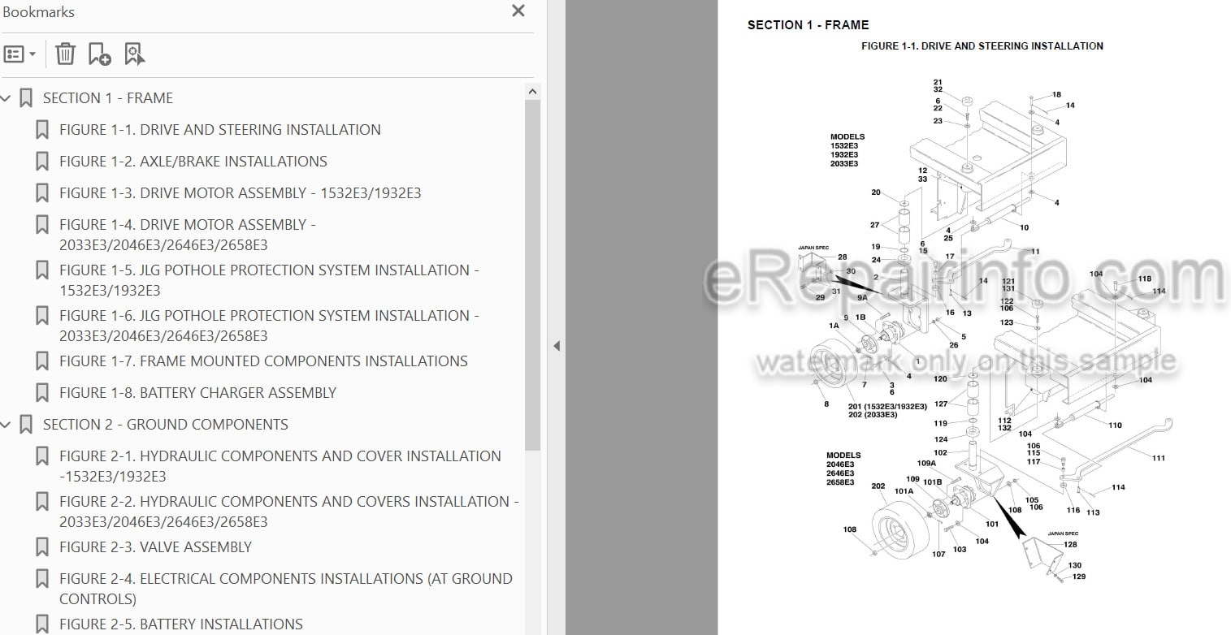
Task: Open FIGURE 1-7. FRAME MOUNTED COMPONENTS INSTALLATIONS
Action: point(263,361)
